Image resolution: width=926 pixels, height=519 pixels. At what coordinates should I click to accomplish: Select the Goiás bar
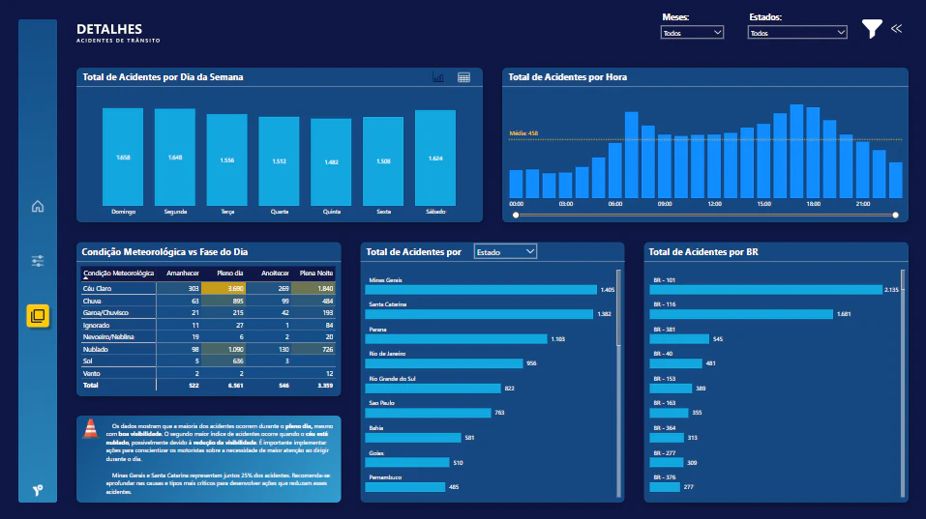407,462
